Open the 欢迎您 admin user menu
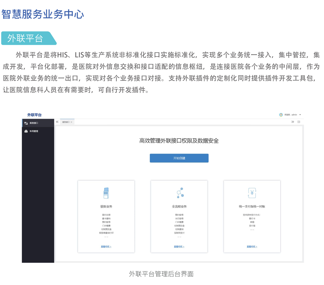 291,115
